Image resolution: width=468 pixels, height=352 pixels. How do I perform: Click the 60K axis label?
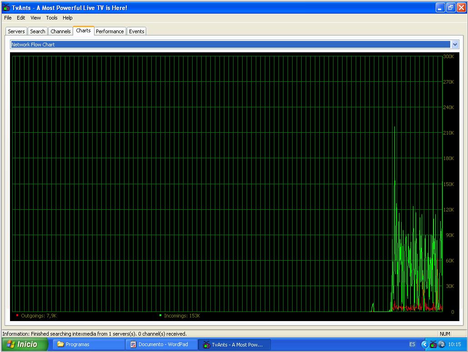point(450,261)
